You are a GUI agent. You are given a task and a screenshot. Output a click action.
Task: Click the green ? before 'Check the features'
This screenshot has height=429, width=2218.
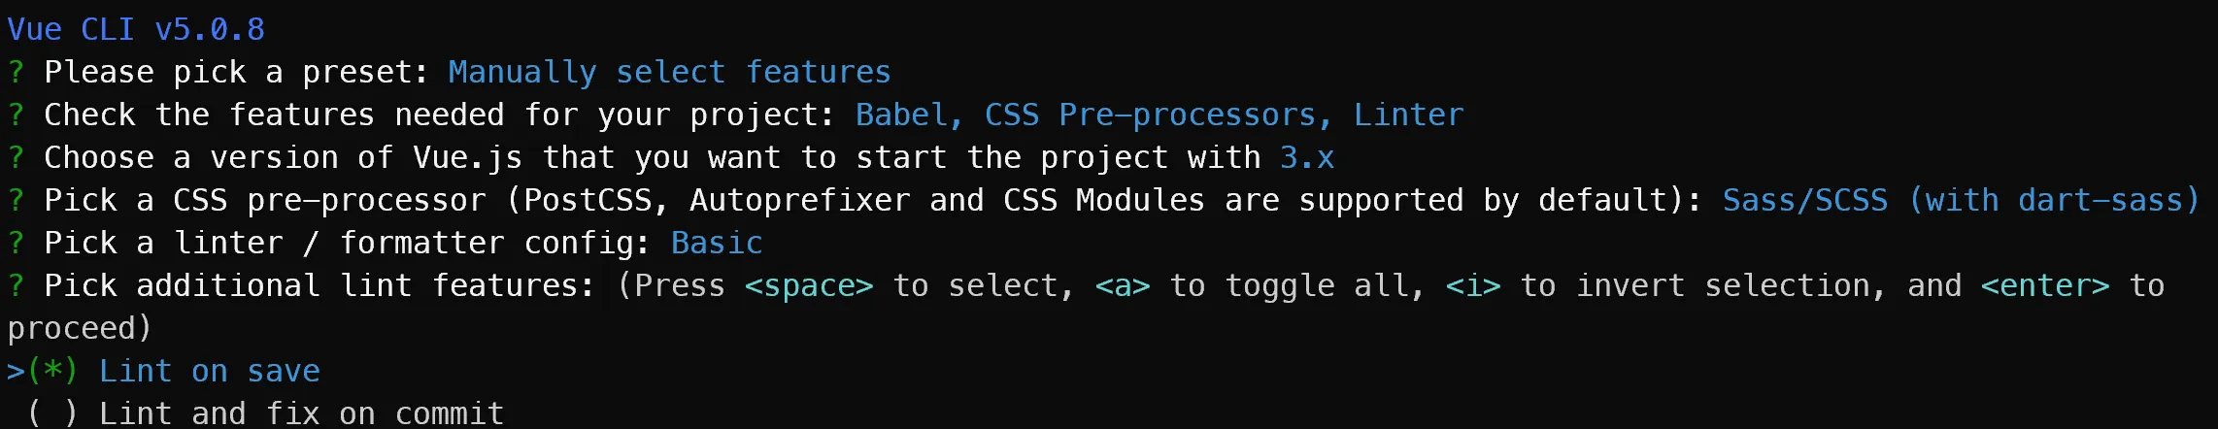[16, 115]
